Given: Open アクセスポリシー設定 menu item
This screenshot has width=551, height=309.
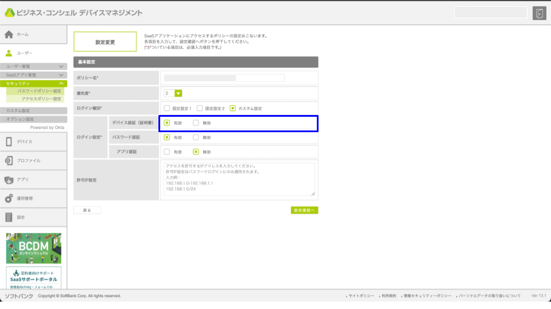Looking at the screenshot, I should (x=36, y=99).
